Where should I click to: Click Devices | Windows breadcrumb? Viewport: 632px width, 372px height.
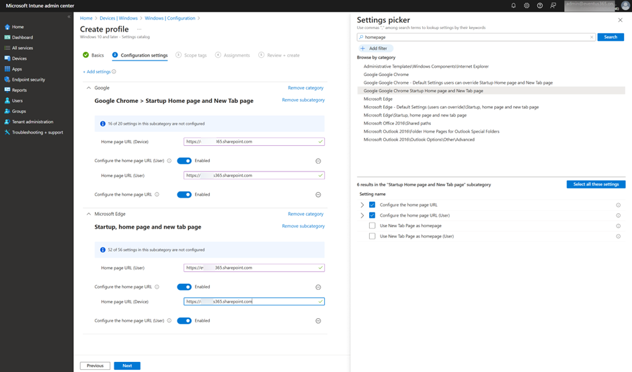pos(118,18)
